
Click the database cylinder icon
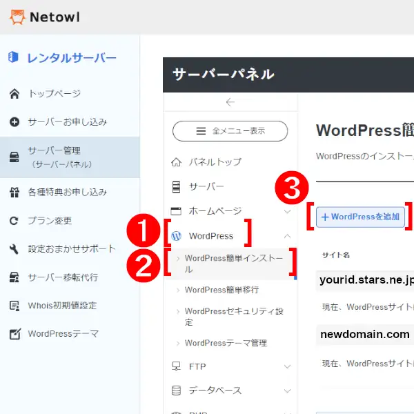pyautogui.click(x=176, y=391)
